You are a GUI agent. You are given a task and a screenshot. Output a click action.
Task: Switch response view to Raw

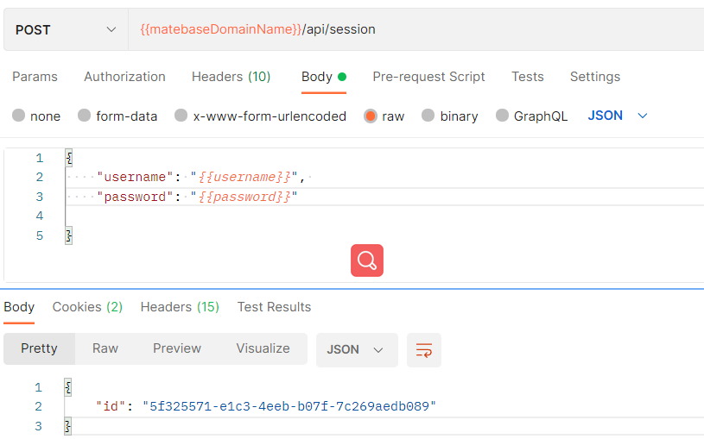(x=105, y=348)
